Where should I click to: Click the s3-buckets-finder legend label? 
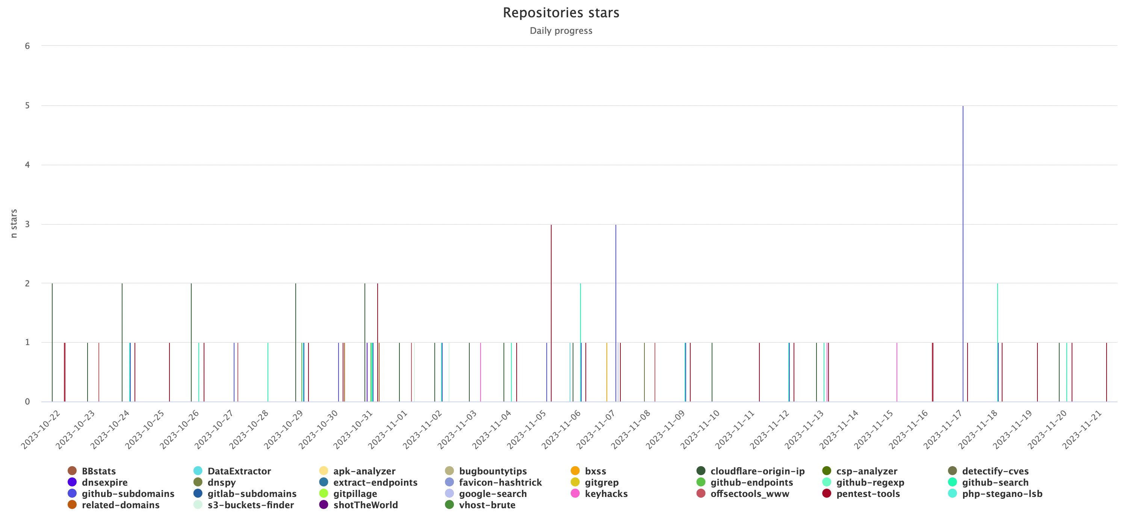[x=250, y=505]
